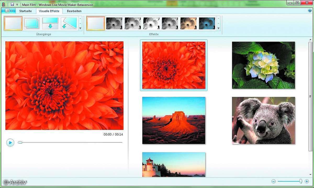Apply the sepia tone effect

[188, 23]
